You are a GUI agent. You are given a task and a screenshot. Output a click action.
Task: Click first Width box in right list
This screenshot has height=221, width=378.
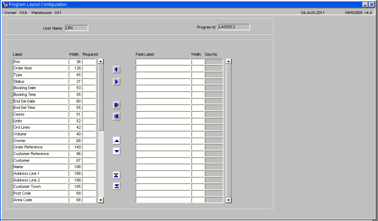(x=198, y=62)
